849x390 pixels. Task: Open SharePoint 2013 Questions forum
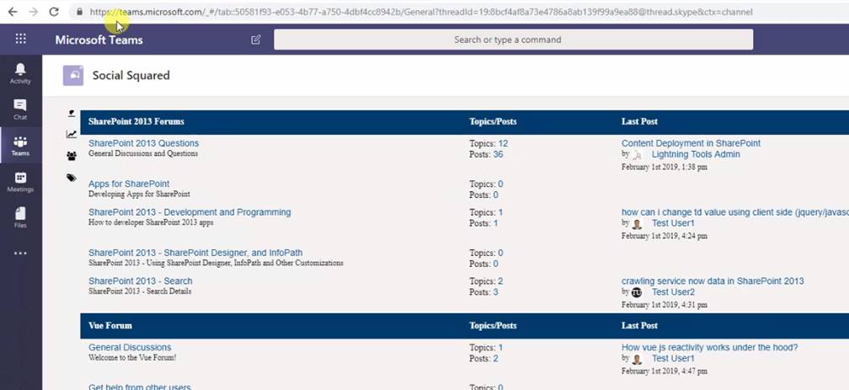pyautogui.click(x=143, y=143)
